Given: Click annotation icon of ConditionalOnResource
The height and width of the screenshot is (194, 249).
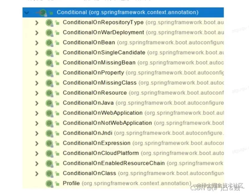Looking at the screenshot, I should pos(49,93).
